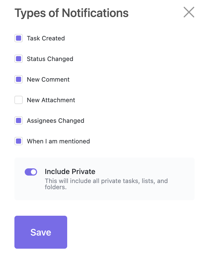Enable the New Attachment checkbox
Image resolution: width=208 pixels, height=260 pixels.
(19, 100)
